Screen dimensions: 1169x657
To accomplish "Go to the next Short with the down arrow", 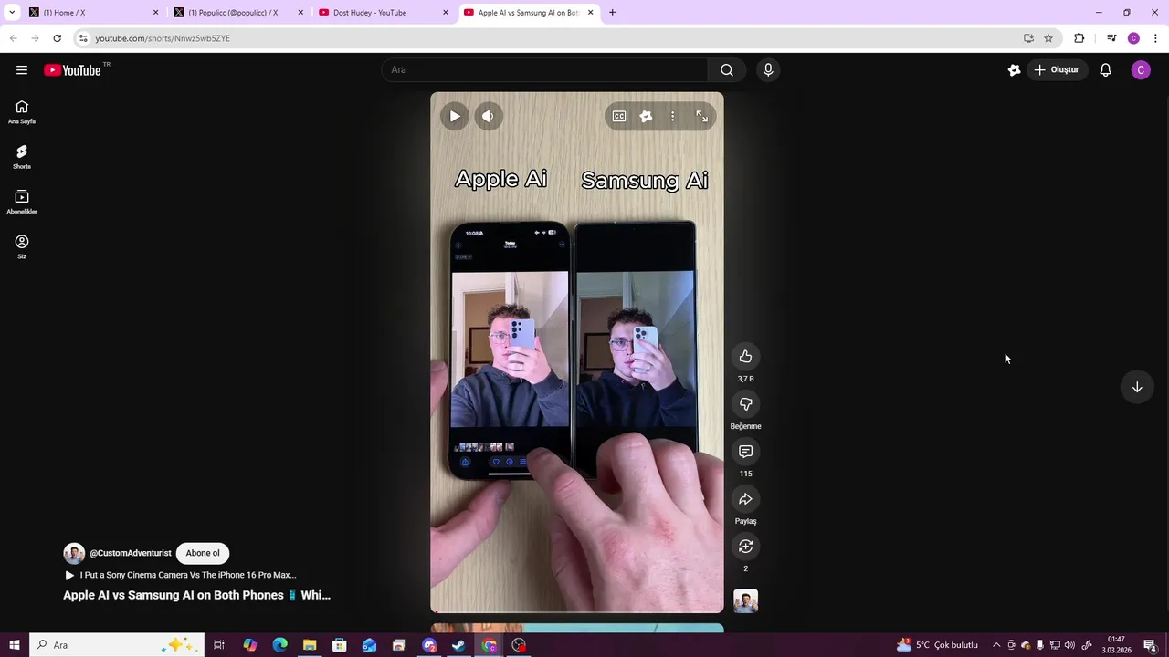I will (1137, 387).
